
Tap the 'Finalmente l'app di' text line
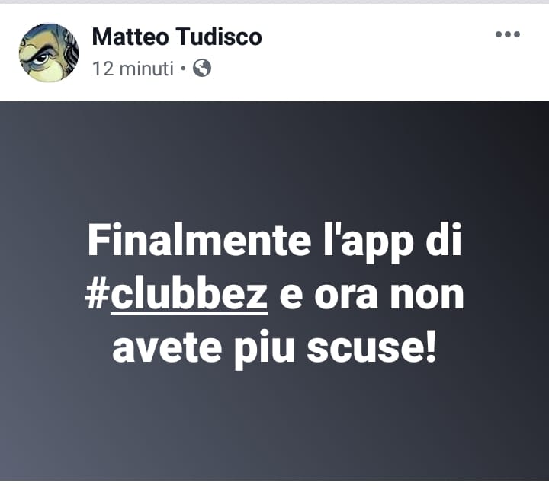(x=274, y=241)
